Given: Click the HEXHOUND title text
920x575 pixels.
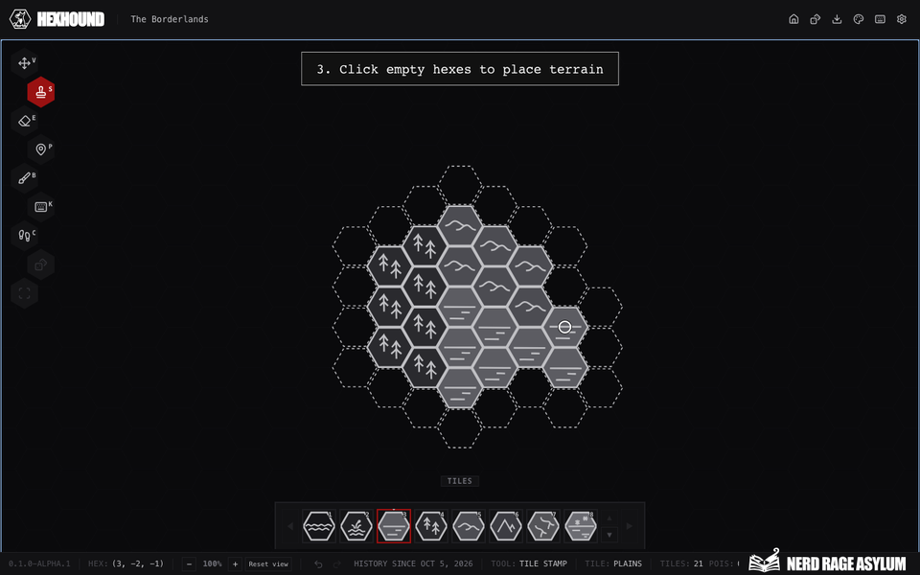Looking at the screenshot, I should pos(71,19).
